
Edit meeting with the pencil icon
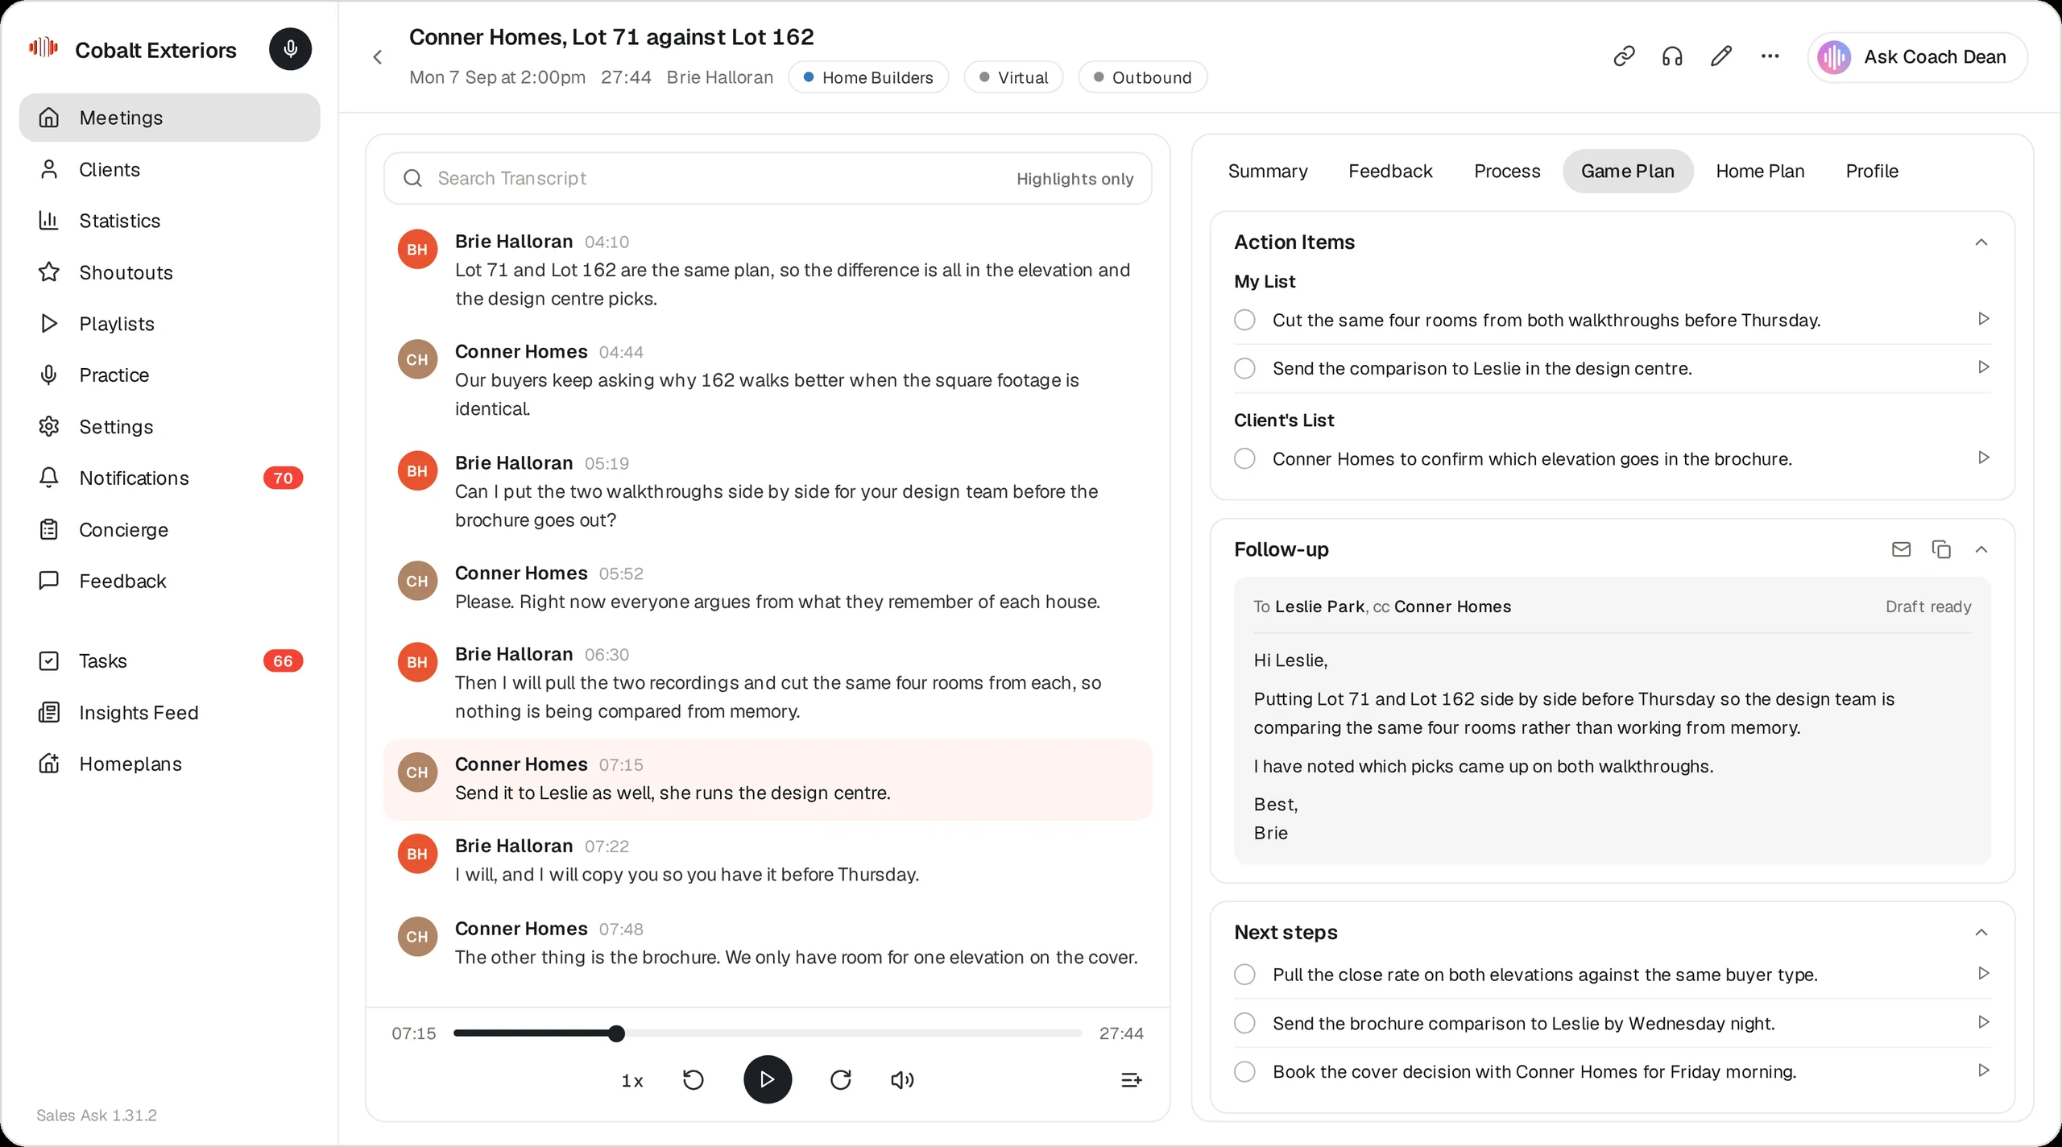[1721, 56]
